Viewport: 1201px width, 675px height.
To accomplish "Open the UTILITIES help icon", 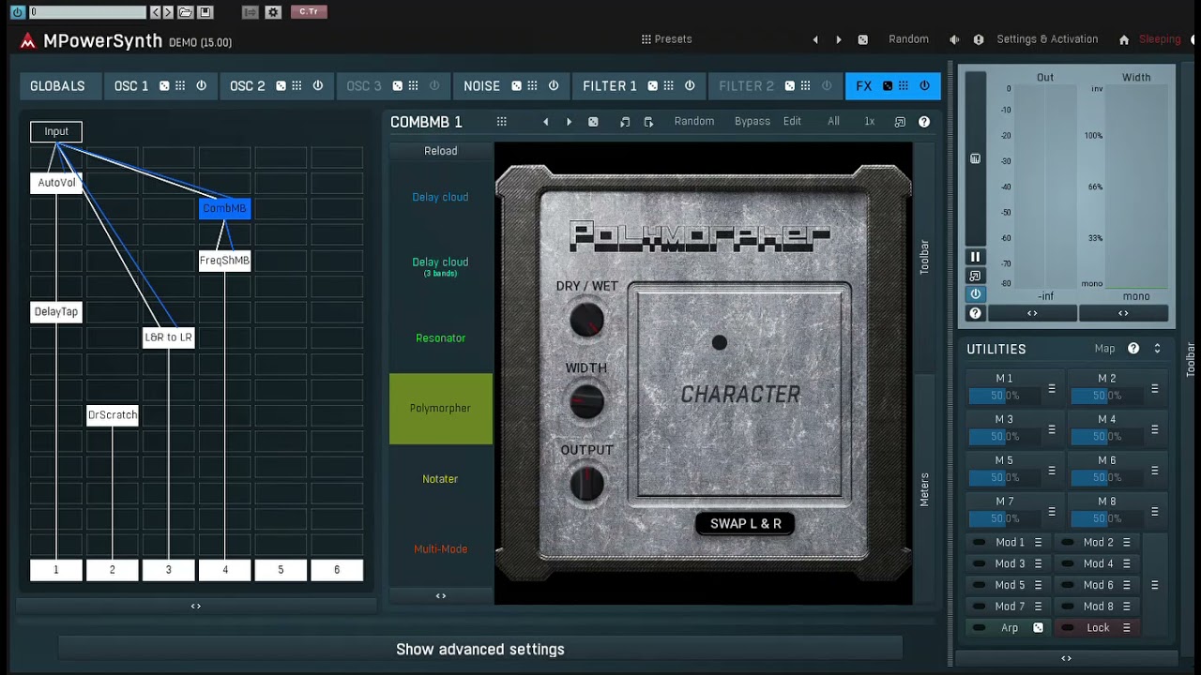I will (x=1133, y=349).
